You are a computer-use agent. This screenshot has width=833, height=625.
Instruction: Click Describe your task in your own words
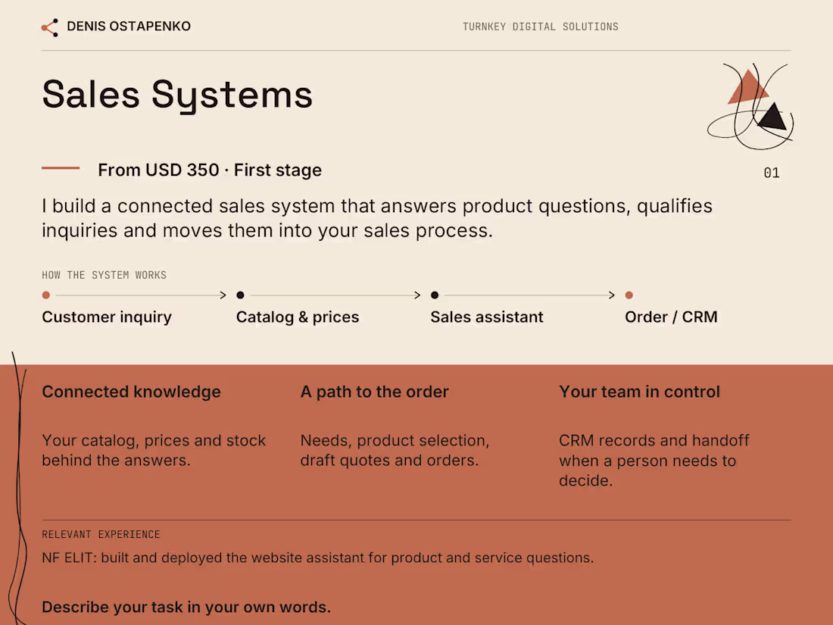tap(186, 607)
